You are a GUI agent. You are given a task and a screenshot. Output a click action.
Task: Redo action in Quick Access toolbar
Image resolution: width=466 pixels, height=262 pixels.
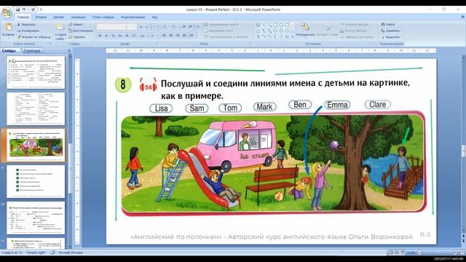[33, 9]
